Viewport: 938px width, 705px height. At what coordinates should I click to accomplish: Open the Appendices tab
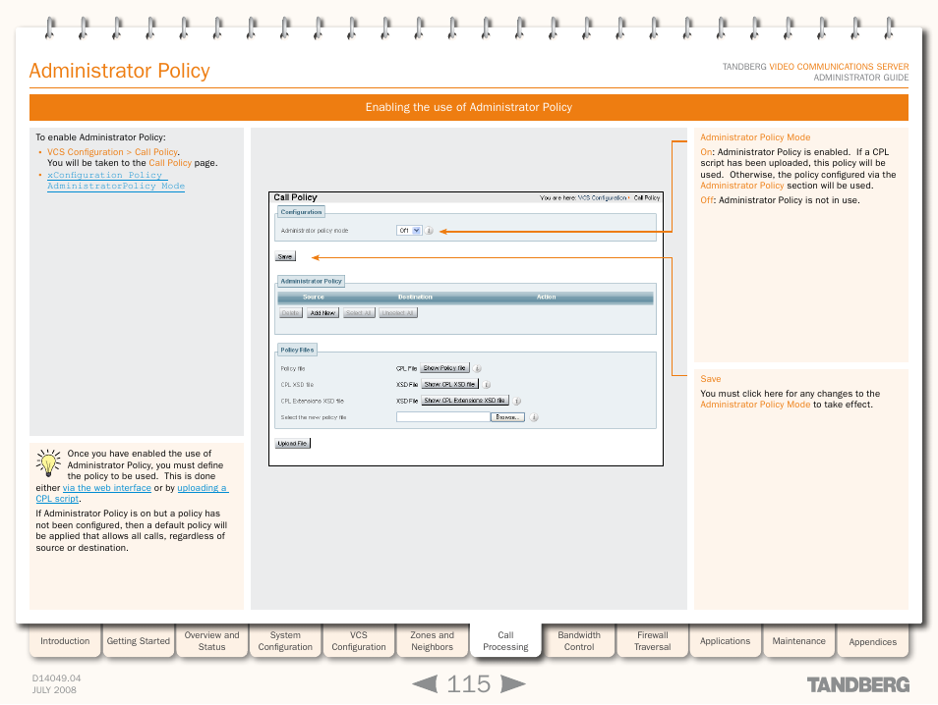pos(873,642)
